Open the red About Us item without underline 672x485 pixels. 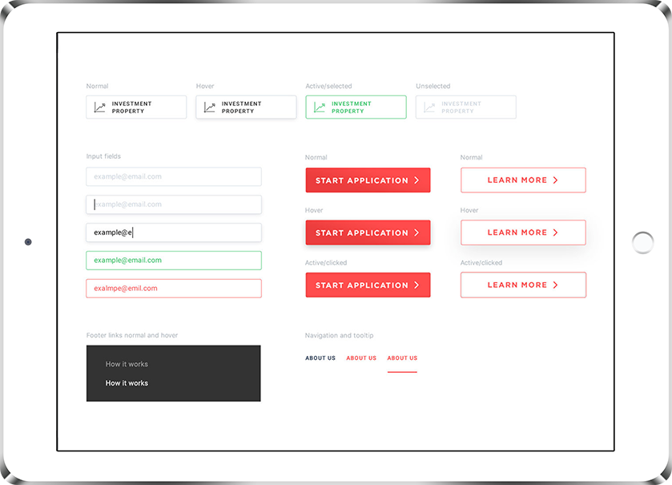361,358
